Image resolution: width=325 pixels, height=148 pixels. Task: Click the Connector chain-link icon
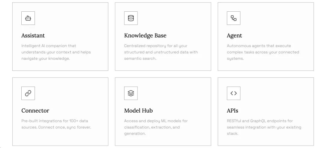28,93
